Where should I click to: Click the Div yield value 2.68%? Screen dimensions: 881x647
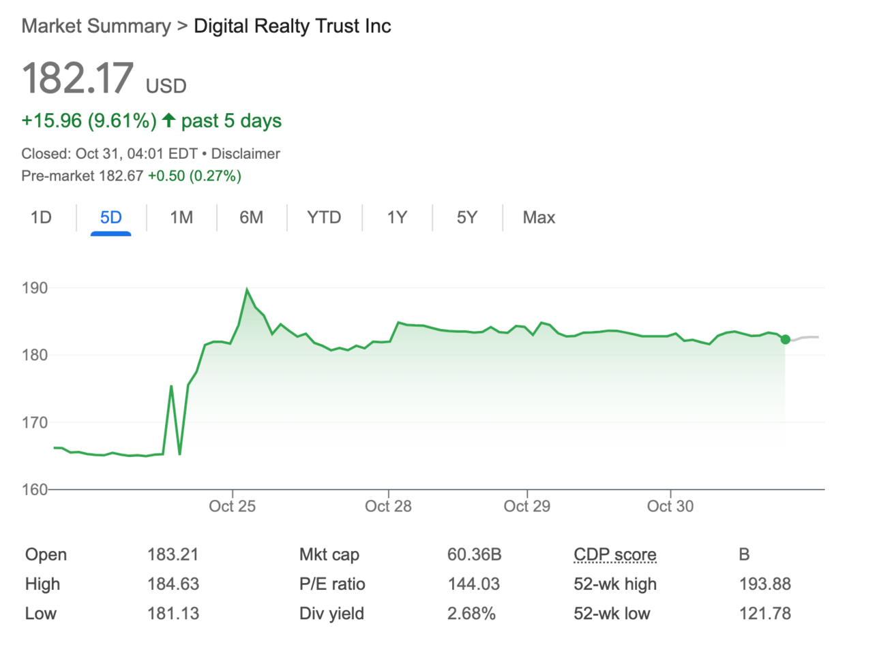pos(471,614)
